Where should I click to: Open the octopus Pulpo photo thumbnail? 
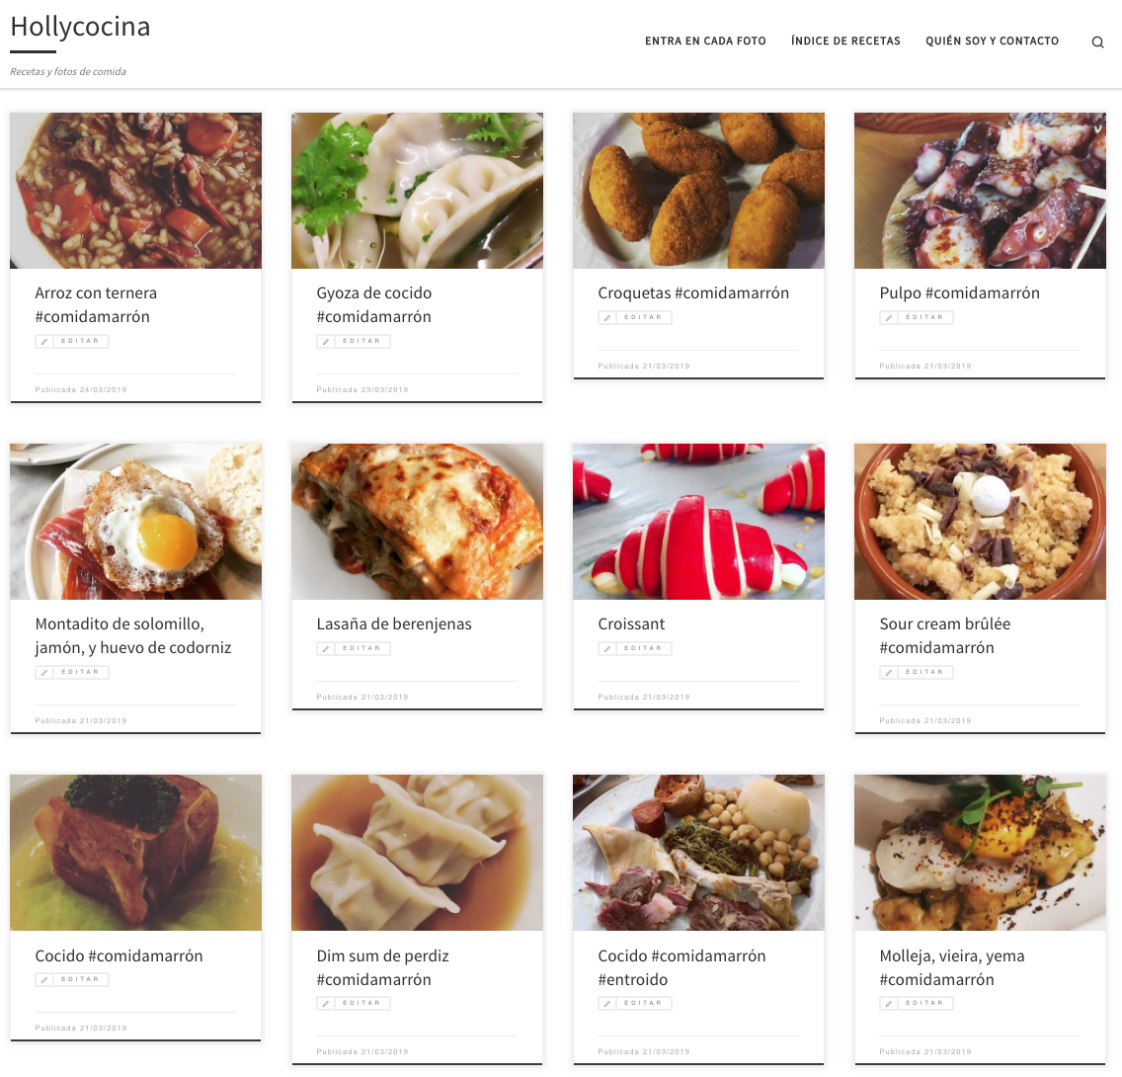981,191
